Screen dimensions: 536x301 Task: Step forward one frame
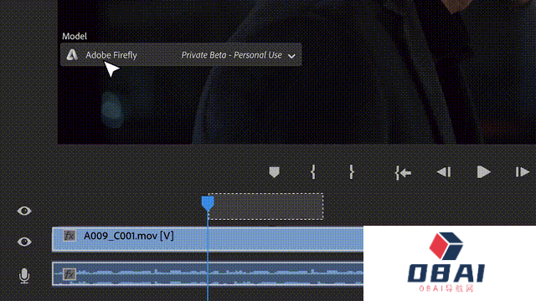(522, 172)
